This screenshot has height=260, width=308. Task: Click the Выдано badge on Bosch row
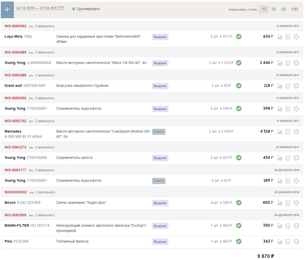[160, 203]
